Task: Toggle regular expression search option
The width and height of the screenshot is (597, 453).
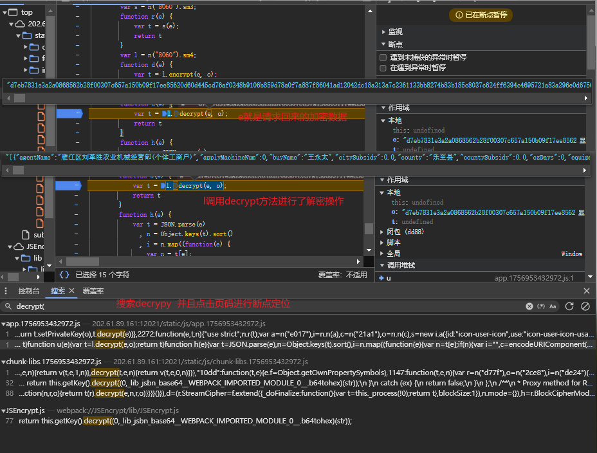Action: tap(541, 306)
